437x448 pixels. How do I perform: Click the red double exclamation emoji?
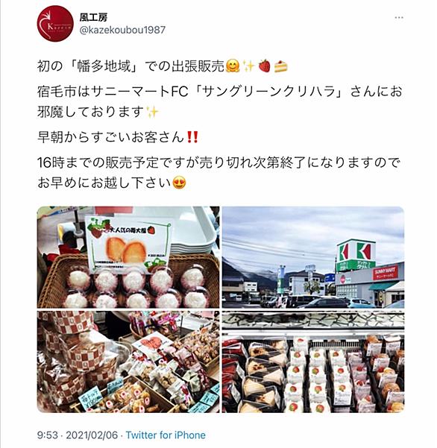point(192,137)
